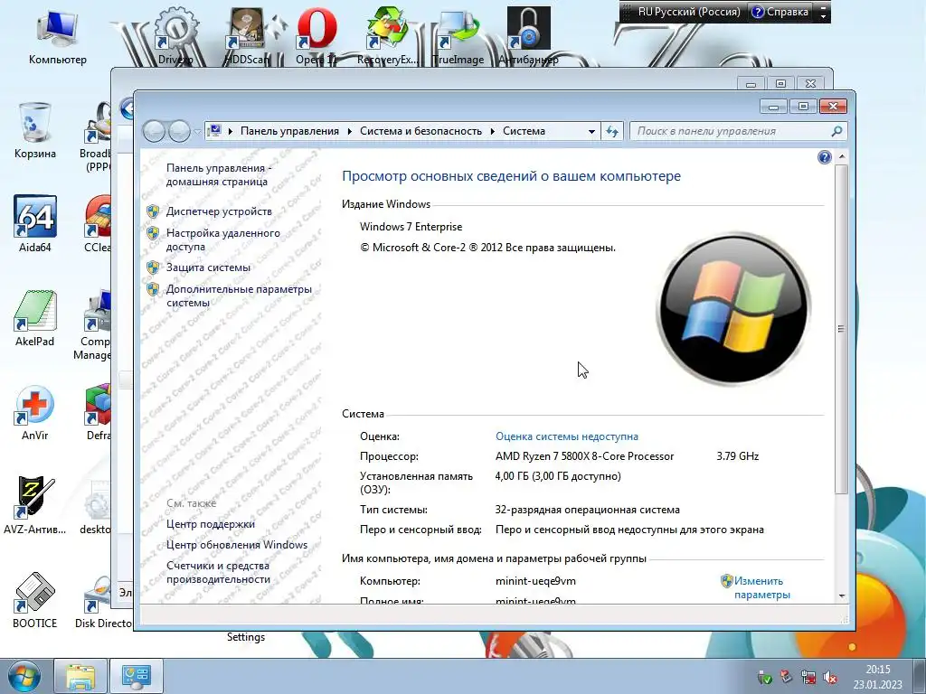This screenshot has height=694, width=926.
Task: Click RU Русский language indicator
Action: point(688,12)
